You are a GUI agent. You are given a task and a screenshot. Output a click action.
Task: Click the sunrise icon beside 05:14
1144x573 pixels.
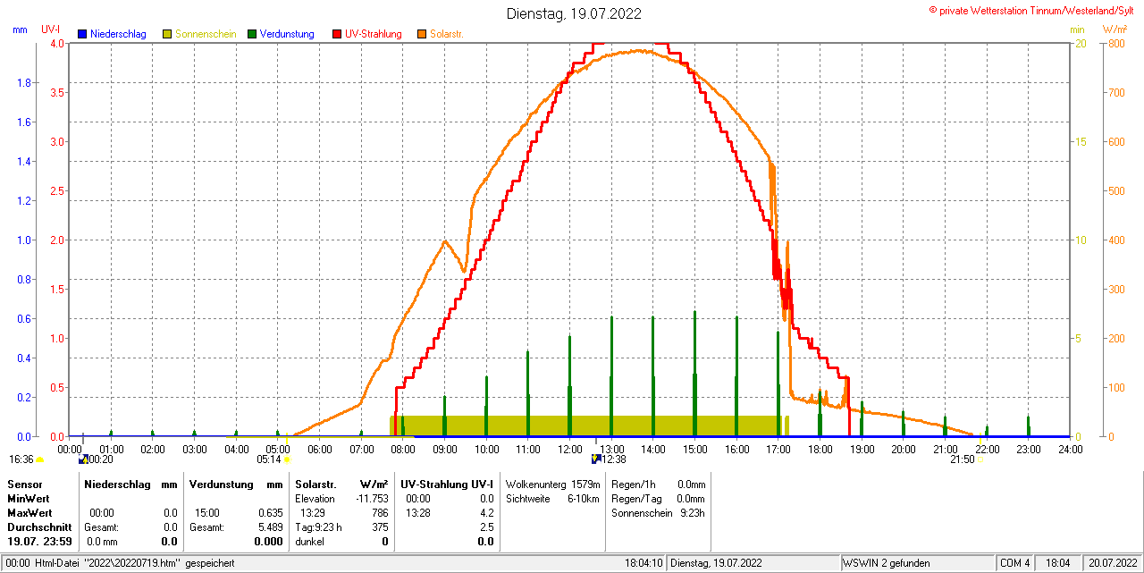[288, 459]
